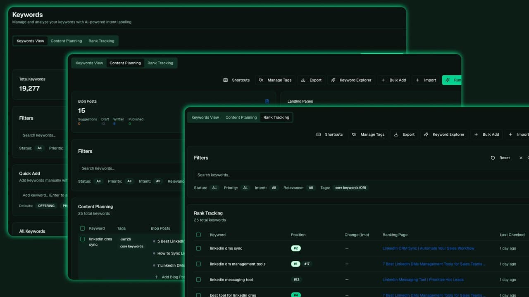Image resolution: width=529 pixels, height=297 pixels.
Task: Click Export in the Content Planning window
Action: click(311, 80)
